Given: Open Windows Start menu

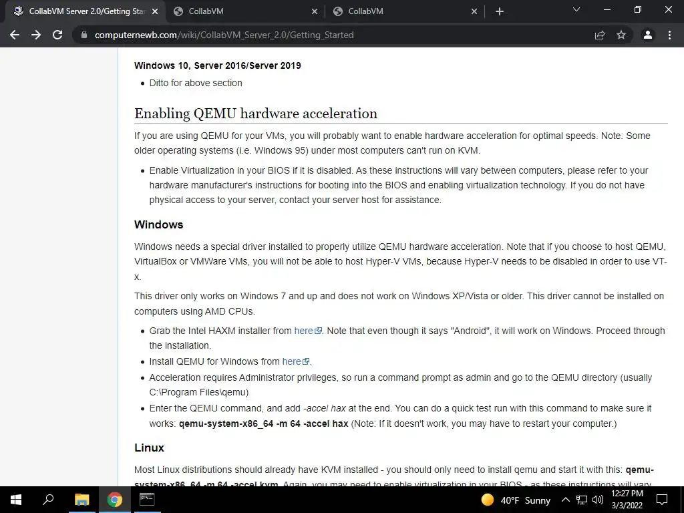Looking at the screenshot, I should click(x=16, y=500).
